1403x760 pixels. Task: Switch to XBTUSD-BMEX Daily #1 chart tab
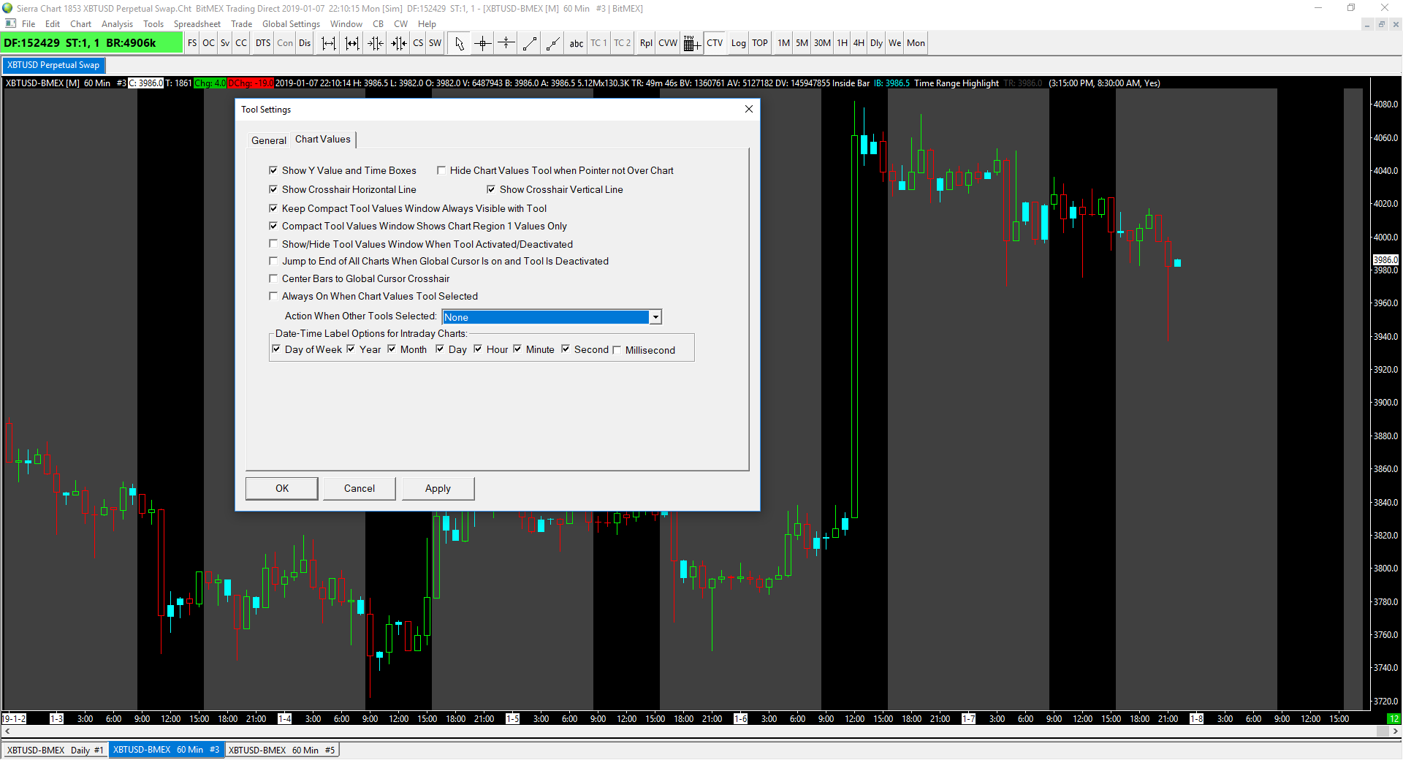(x=56, y=750)
